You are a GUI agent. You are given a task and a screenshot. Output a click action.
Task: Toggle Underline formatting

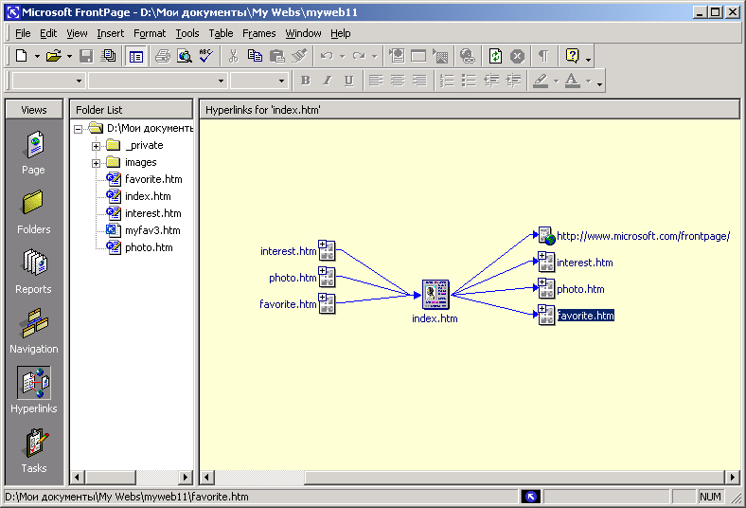348,81
